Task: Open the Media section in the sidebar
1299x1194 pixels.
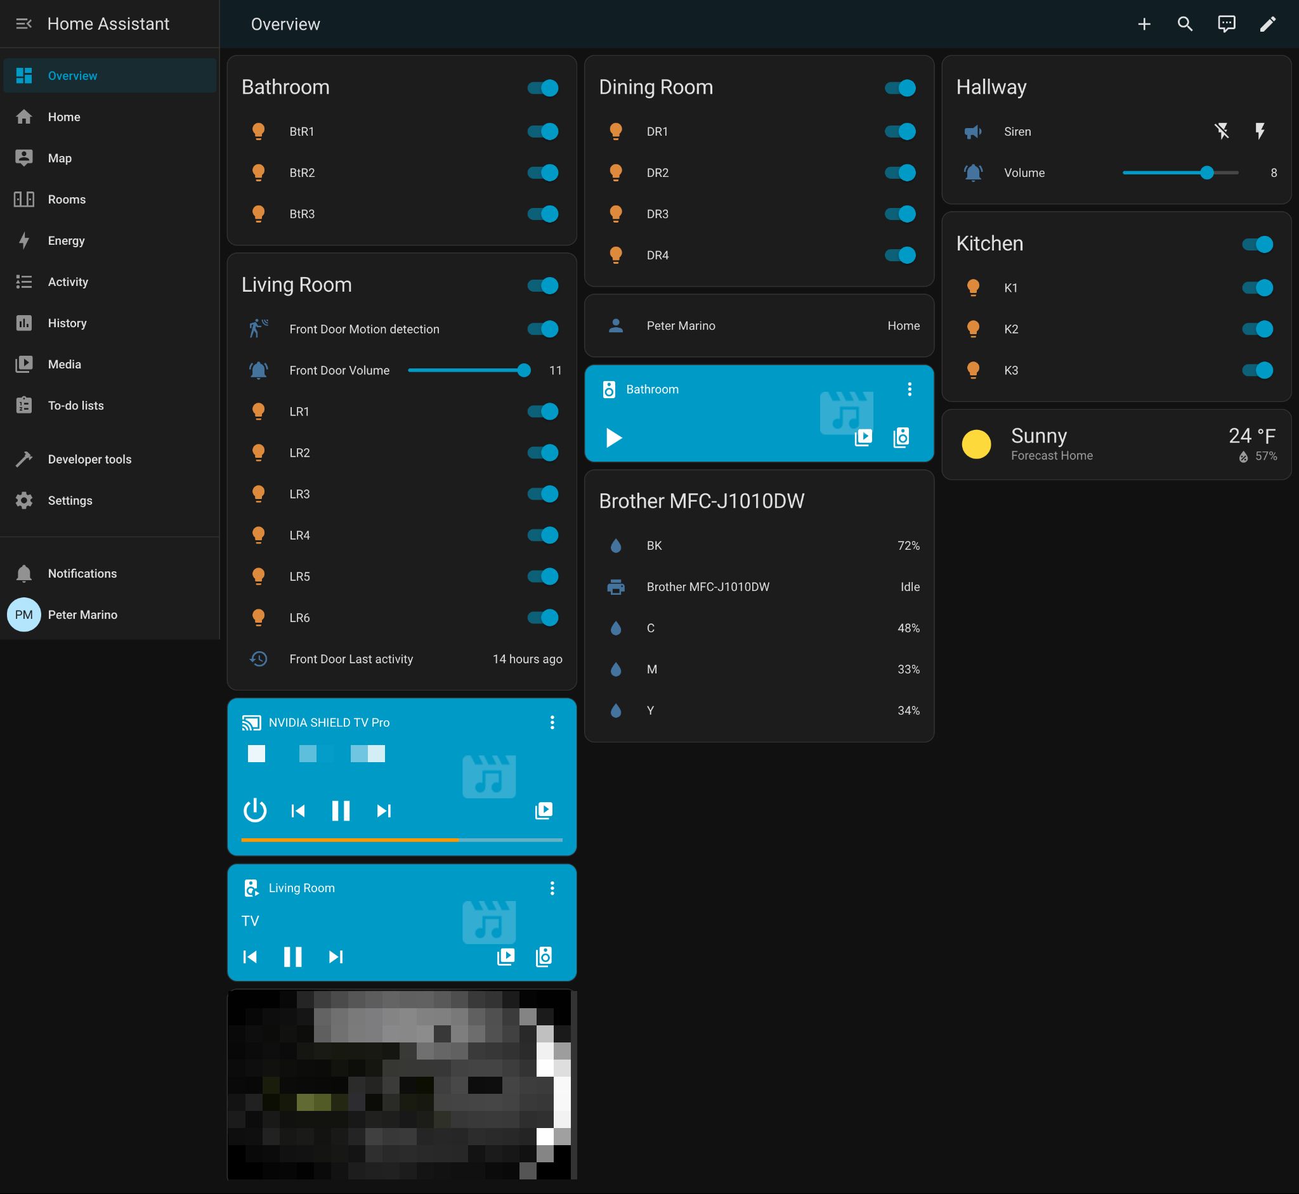Action: point(65,364)
